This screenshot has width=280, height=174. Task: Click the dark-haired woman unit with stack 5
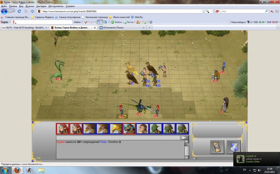coord(225,105)
